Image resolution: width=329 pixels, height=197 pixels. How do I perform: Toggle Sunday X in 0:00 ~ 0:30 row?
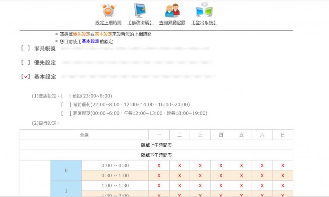coord(283,165)
